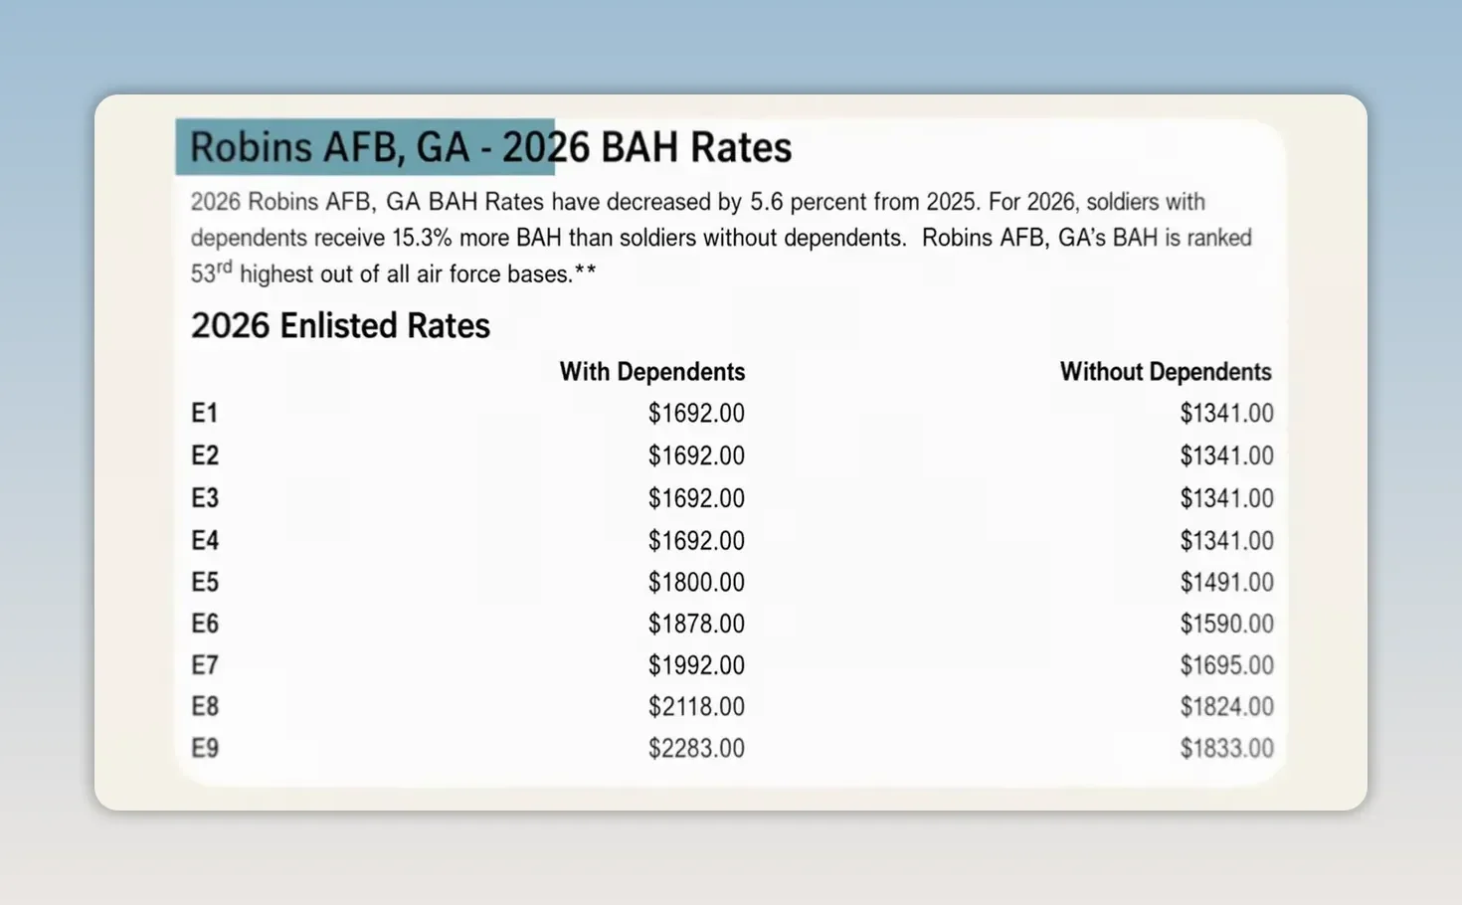1462x905 pixels.
Task: Select the 2026 Enlisted Rates heading
Action: tap(340, 326)
